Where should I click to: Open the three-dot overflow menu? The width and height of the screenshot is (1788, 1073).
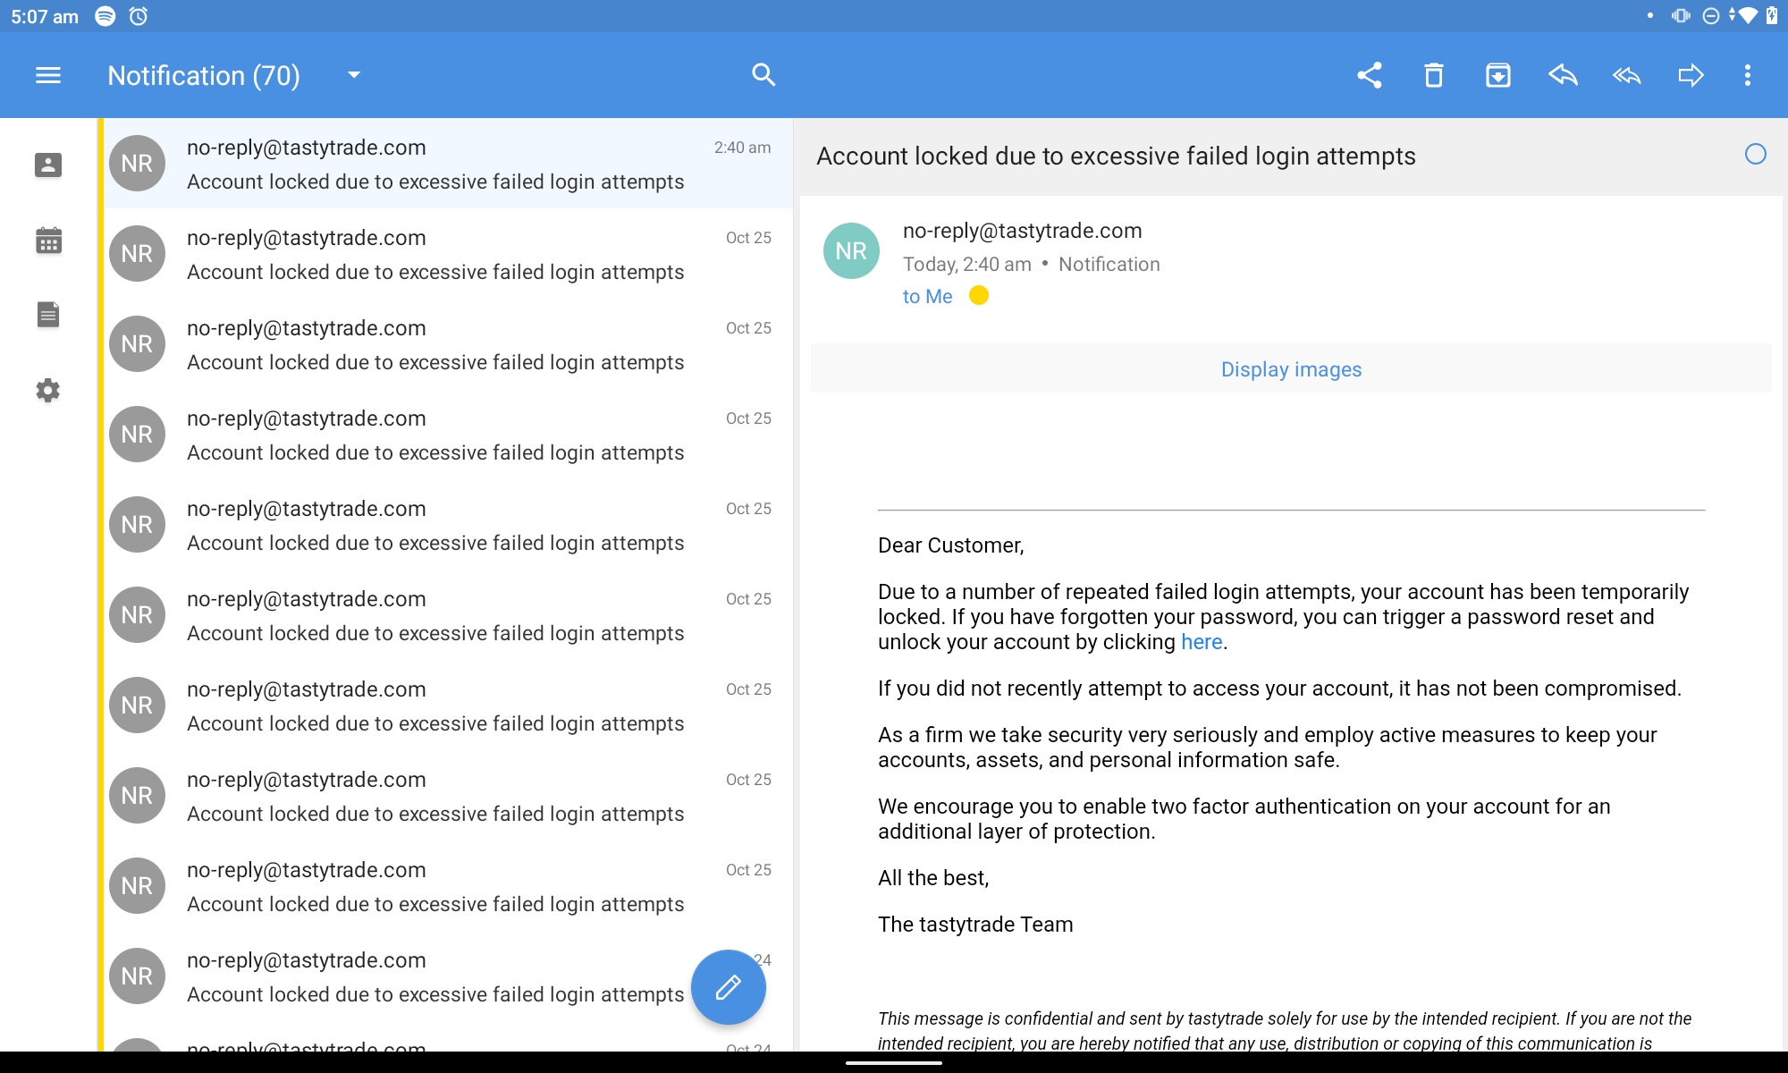pyautogui.click(x=1748, y=75)
